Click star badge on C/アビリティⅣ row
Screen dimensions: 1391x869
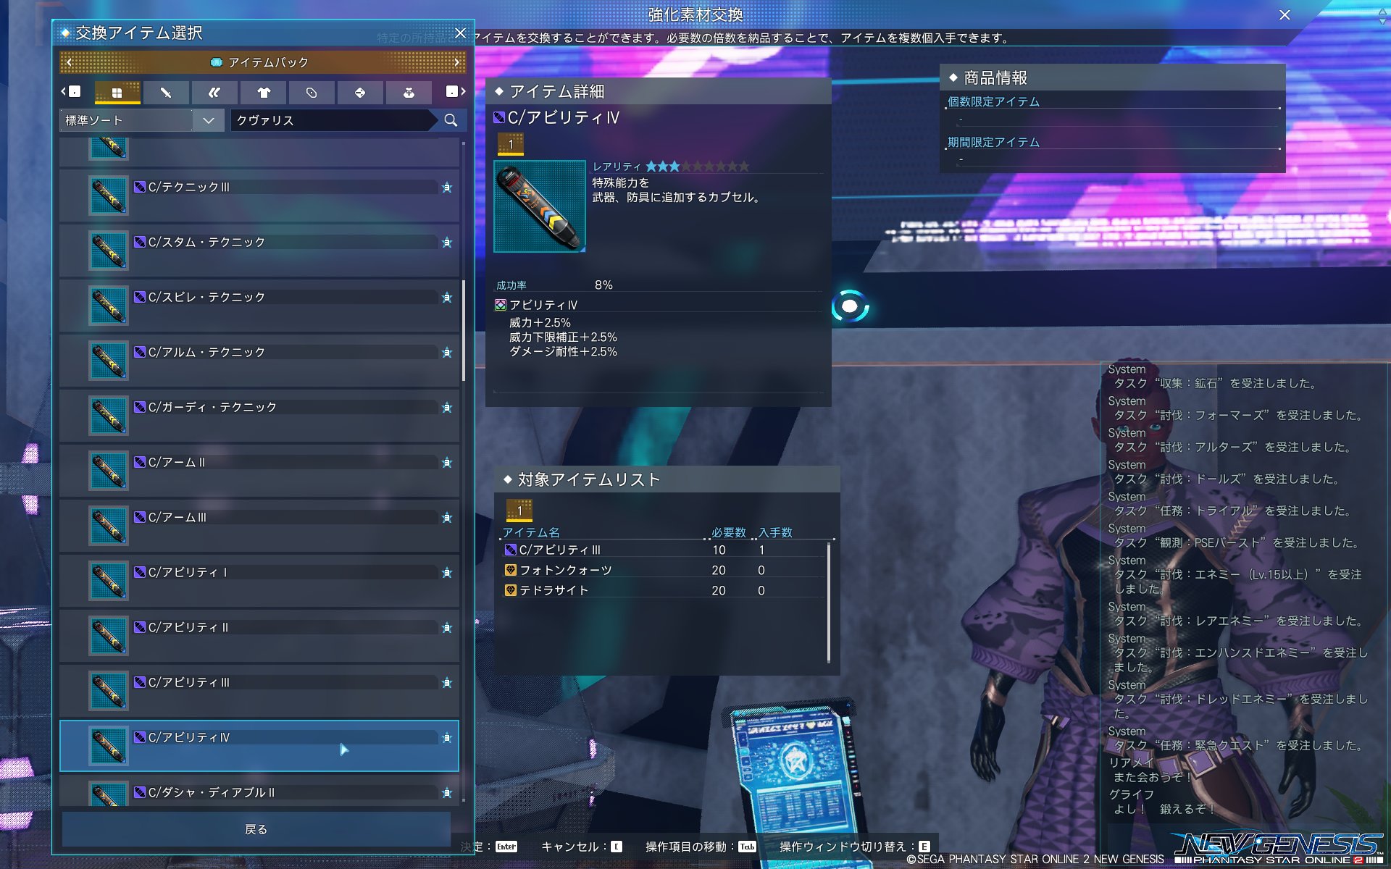(x=447, y=738)
